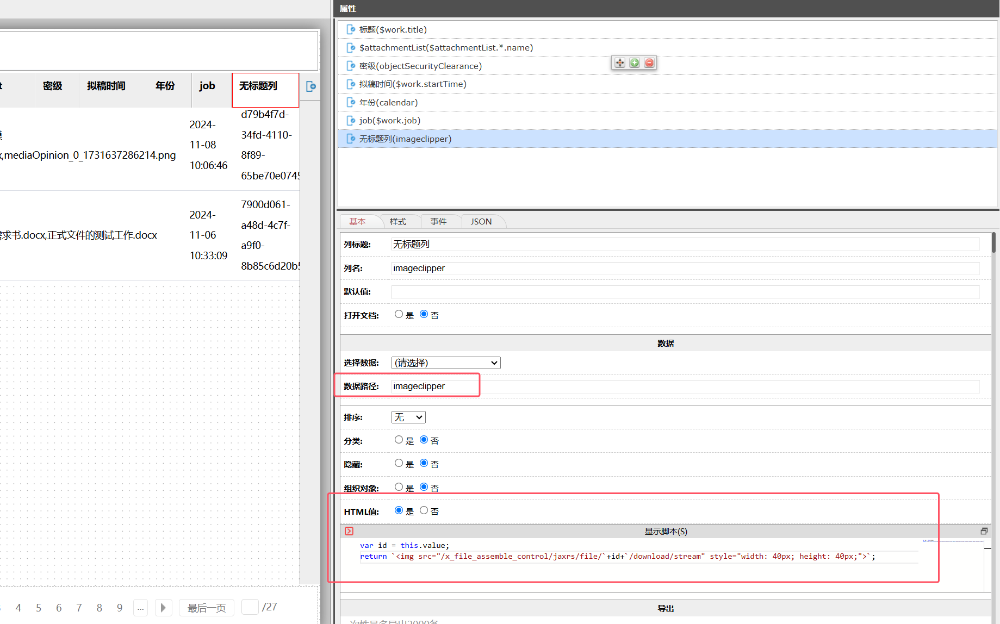Go to 最后一页 last page
1000x624 pixels.
(x=206, y=608)
